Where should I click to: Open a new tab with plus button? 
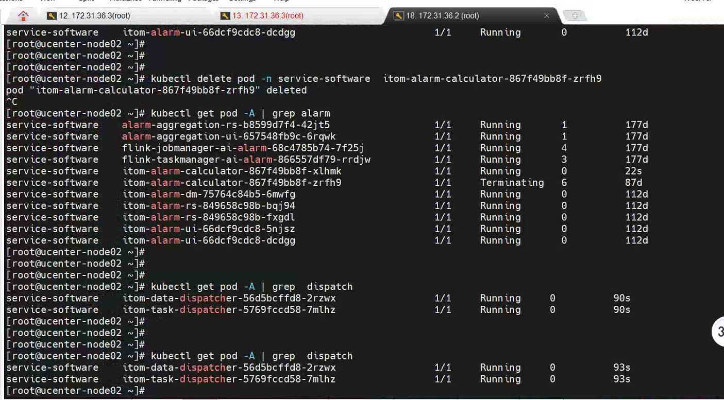pyautogui.click(x=575, y=16)
